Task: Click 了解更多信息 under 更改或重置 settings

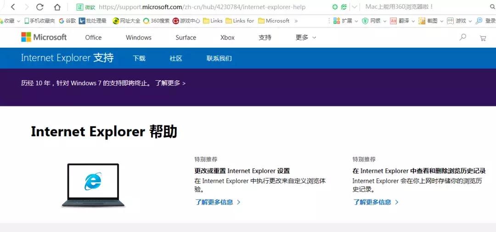Action: click(218, 202)
